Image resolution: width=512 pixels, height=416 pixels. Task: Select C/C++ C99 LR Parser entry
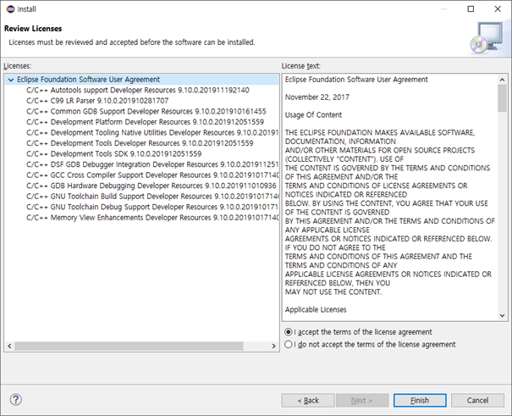point(97,101)
